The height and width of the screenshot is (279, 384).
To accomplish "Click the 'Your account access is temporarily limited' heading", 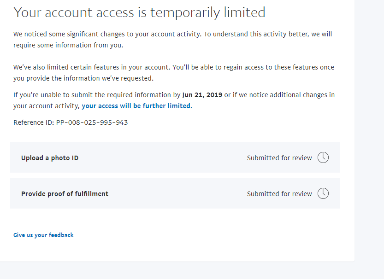I will pyautogui.click(x=139, y=12).
